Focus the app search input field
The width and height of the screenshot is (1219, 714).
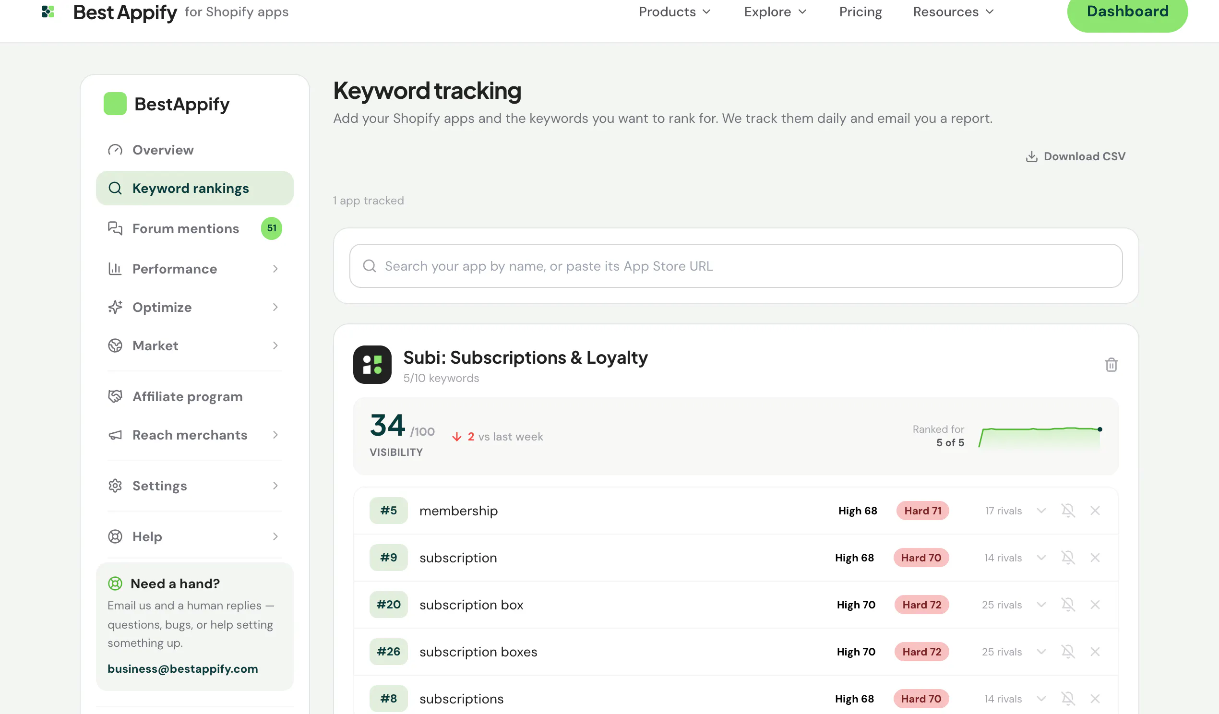click(736, 266)
